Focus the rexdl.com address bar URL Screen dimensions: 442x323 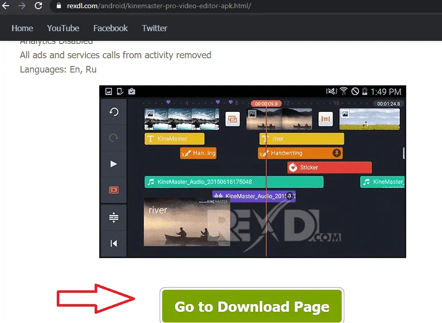[159, 6]
